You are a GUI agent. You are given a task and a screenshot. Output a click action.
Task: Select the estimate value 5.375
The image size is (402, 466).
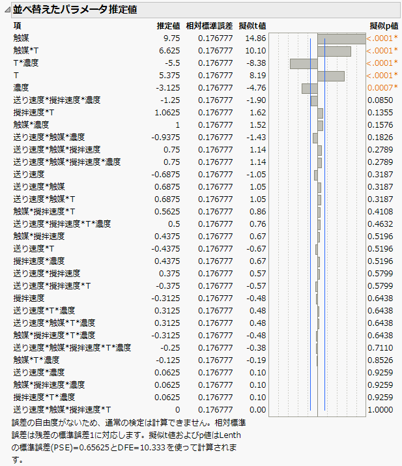[169, 76]
